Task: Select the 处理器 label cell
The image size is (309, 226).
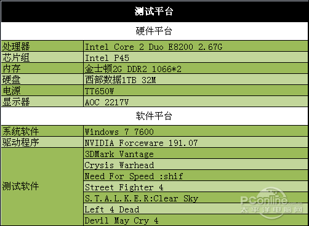Action: pos(42,46)
